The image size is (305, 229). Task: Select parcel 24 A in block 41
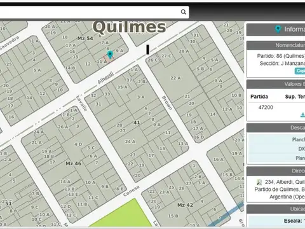pos(130,141)
